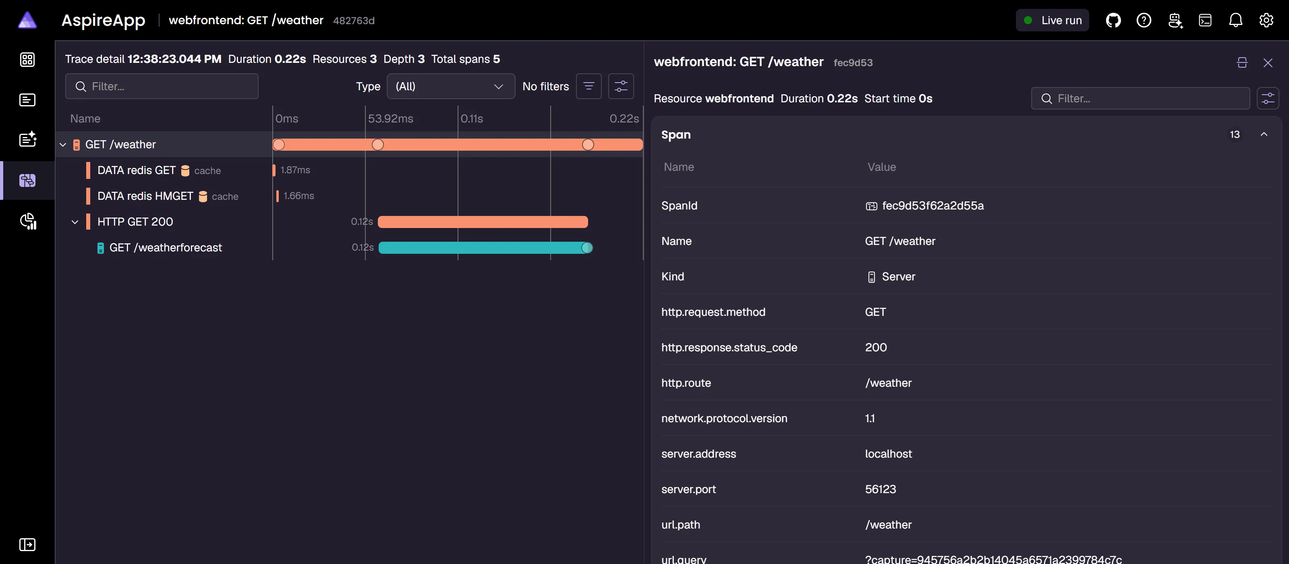Open the Help icon in header
This screenshot has height=564, width=1289.
coord(1144,21)
